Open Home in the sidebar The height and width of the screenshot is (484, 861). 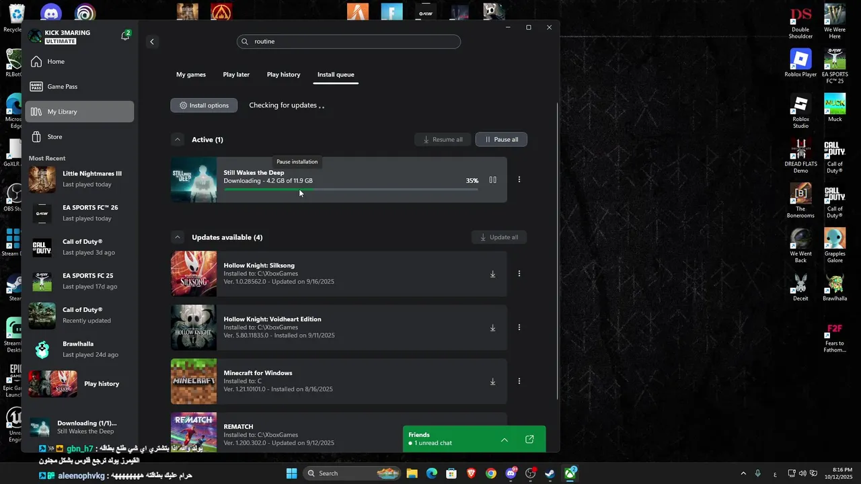(x=79, y=61)
